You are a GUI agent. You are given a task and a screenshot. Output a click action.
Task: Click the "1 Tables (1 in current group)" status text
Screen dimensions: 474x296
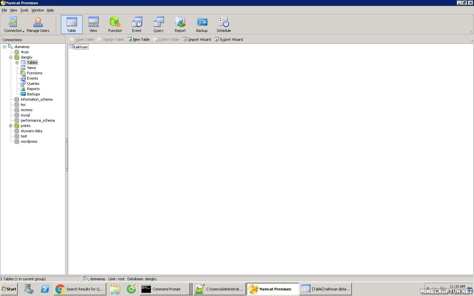(23, 279)
